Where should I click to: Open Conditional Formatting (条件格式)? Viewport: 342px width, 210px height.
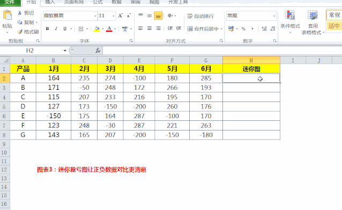[x=290, y=21]
